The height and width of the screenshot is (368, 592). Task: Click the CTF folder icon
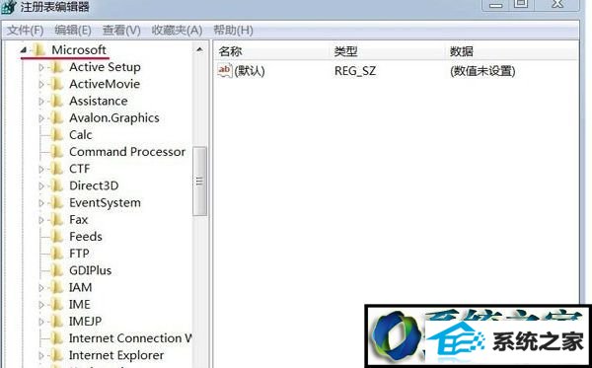click(x=57, y=169)
